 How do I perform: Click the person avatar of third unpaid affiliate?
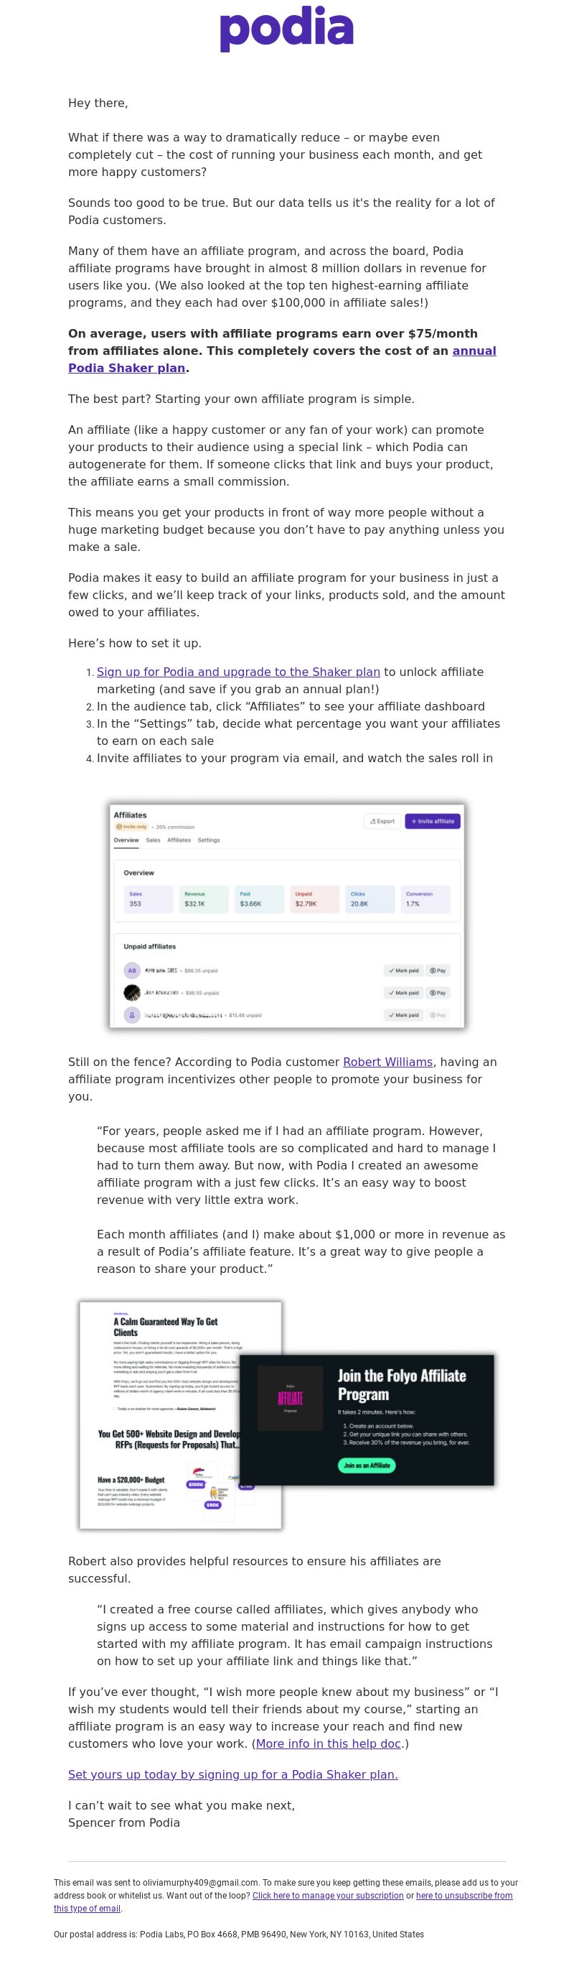(132, 1015)
